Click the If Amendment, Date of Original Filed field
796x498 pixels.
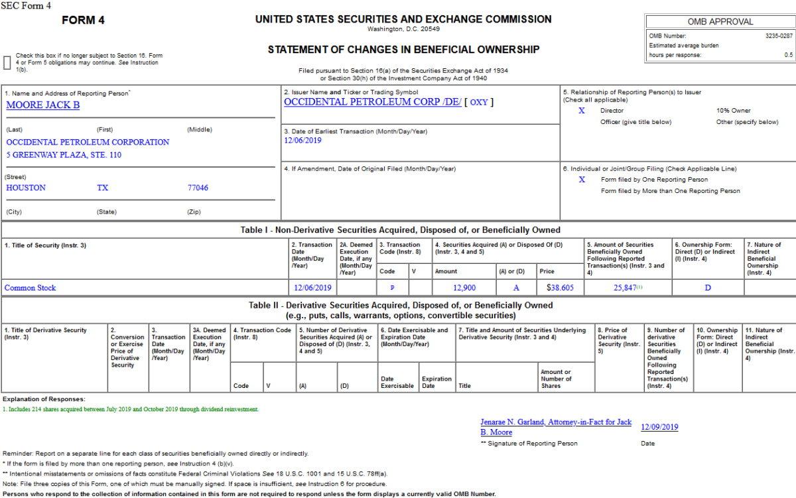370,169
